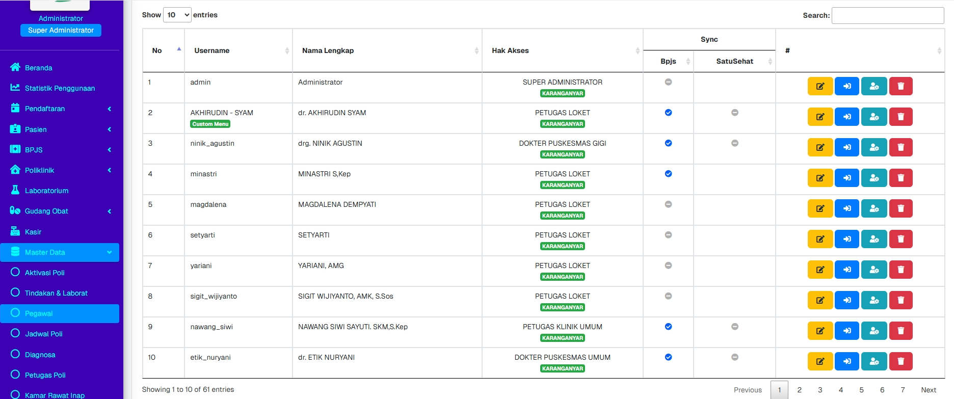Go to the Next page of entries
The image size is (954, 399).
(928, 390)
